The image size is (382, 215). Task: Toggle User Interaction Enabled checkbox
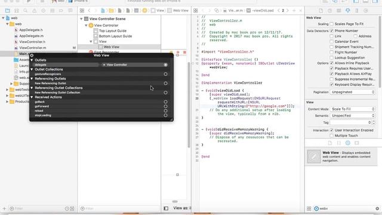pos(332,130)
